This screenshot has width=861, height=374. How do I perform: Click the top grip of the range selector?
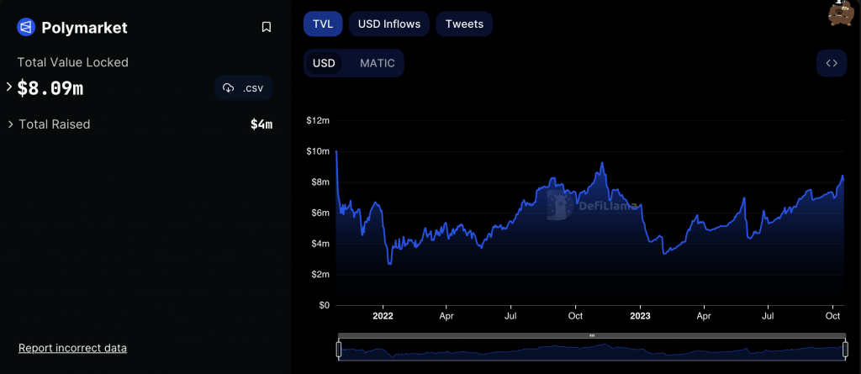point(592,335)
